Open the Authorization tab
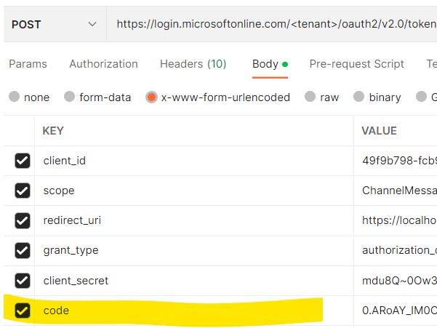The height and width of the screenshot is (328, 437). (x=103, y=64)
